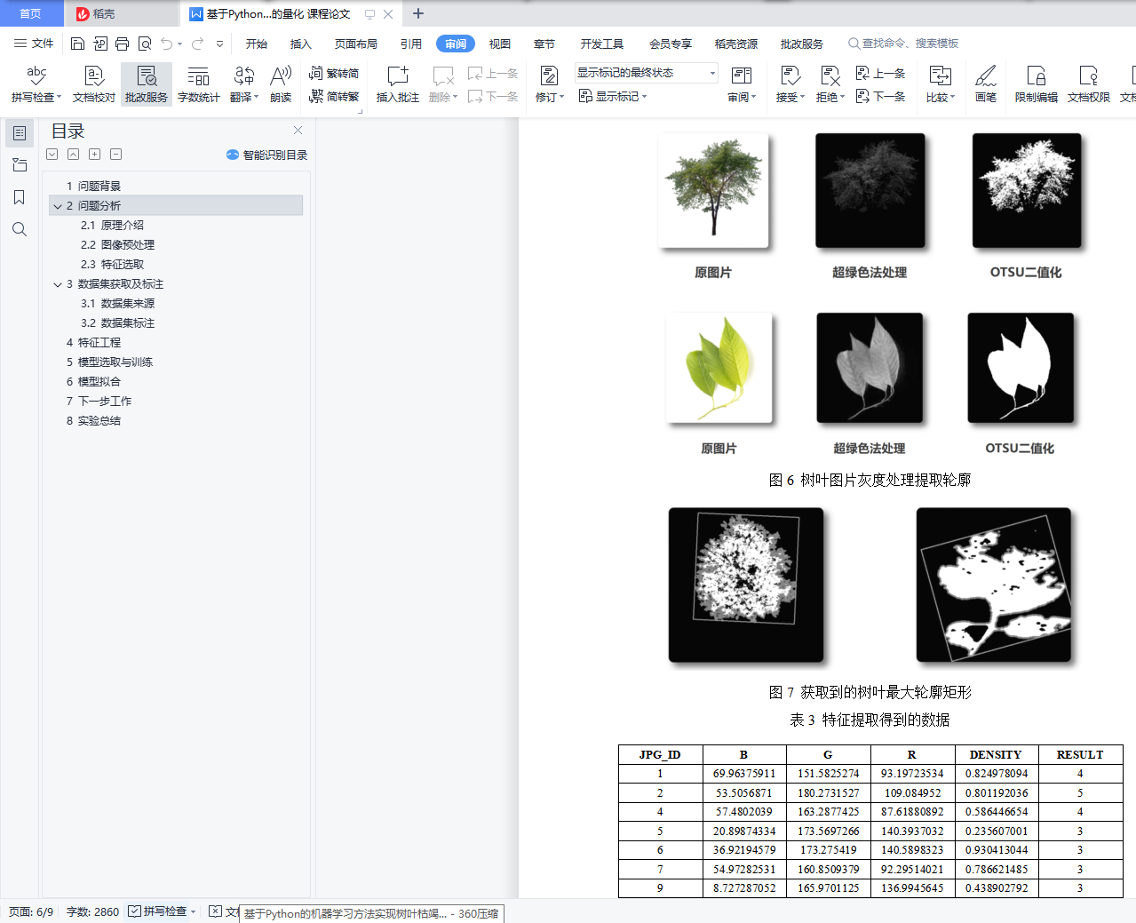
Task: Click the Undo arrow icon
Action: coord(166,44)
